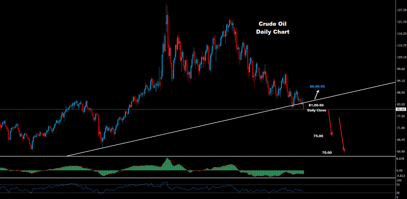407x199 pixels.
Task: Click the 105.10 price axis label
Action: point(401,57)
